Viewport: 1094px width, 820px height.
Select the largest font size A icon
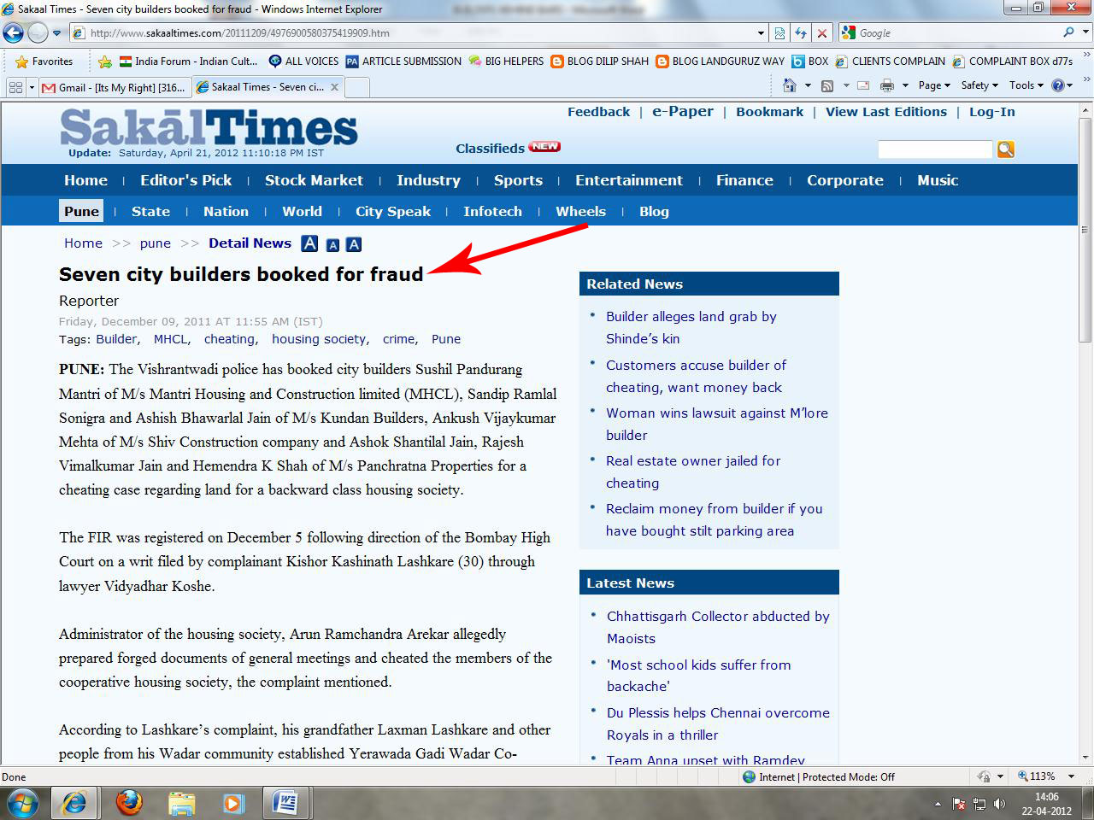(309, 243)
